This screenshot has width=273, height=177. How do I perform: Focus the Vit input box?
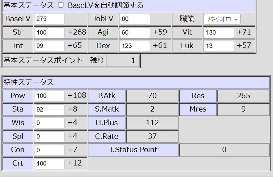[219, 33]
